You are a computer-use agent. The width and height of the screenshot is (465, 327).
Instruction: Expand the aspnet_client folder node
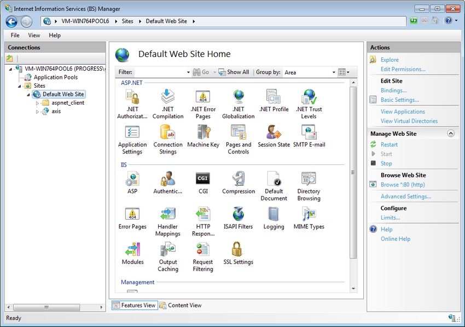pyautogui.click(x=37, y=104)
